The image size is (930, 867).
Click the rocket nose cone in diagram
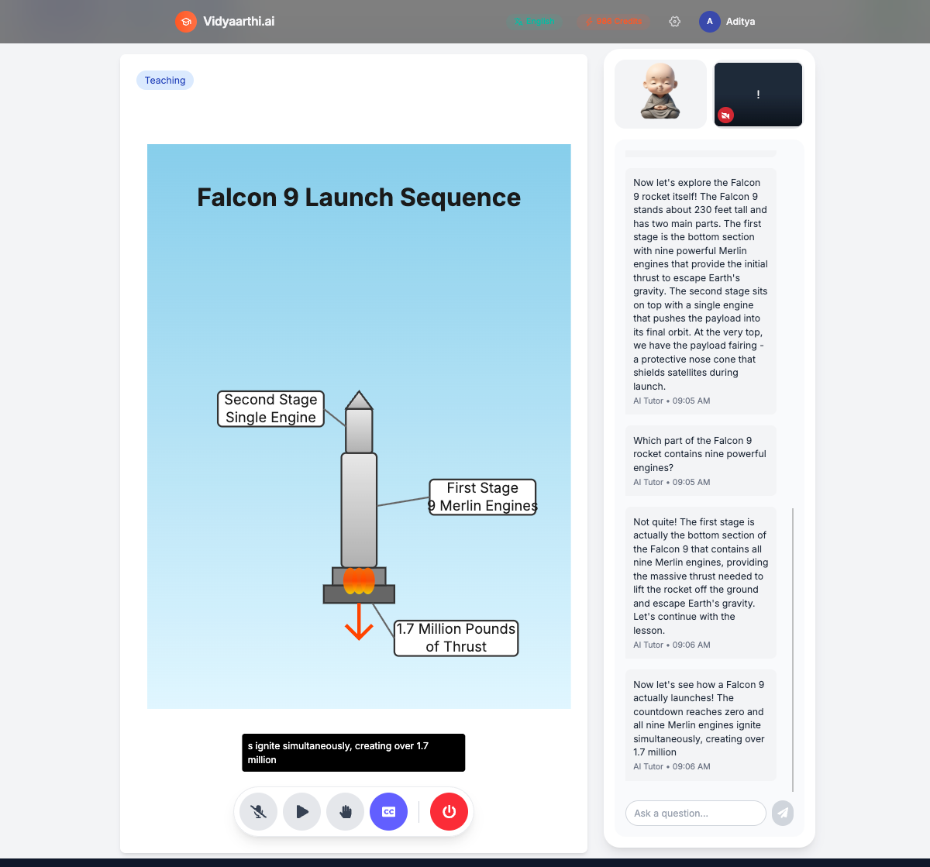click(359, 400)
